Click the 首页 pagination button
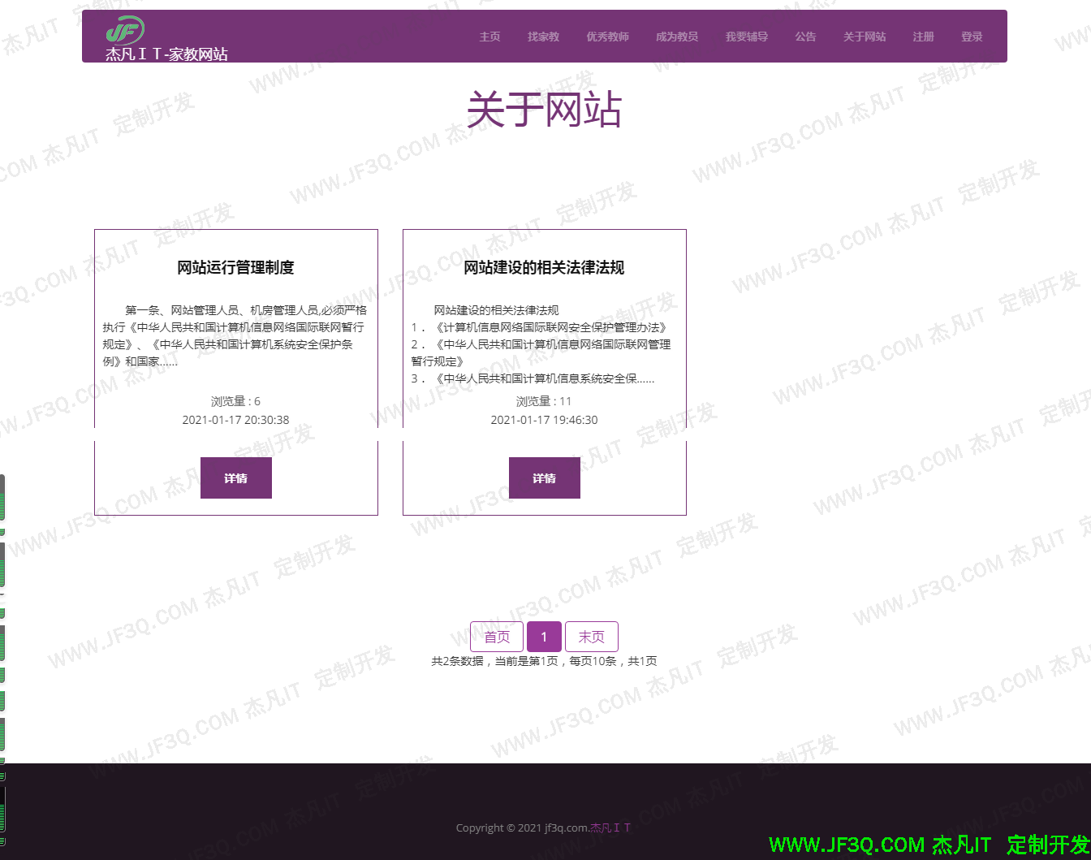 click(497, 636)
